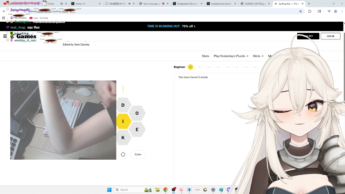
Task: Open the new tab with plus button
Action: pyautogui.click(x=309, y=4)
